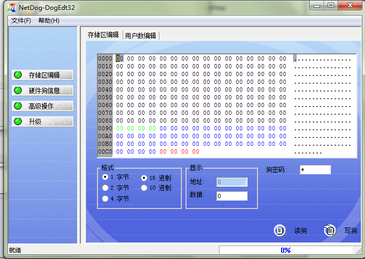Click the 读狗 text label
Screen dimensions: 365x259
tap(300, 231)
